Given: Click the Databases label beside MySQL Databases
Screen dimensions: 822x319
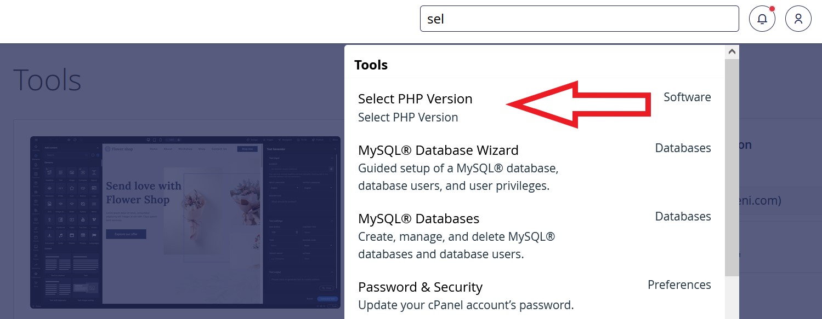Looking at the screenshot, I should (x=683, y=216).
